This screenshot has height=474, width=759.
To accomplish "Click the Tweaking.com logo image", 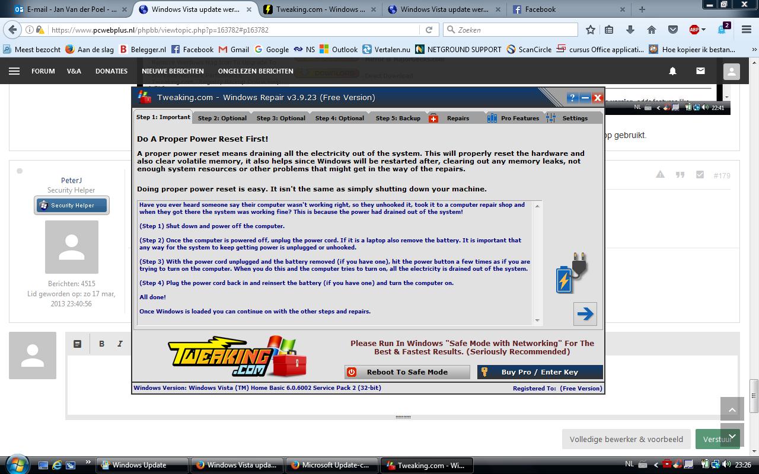I will pos(237,355).
